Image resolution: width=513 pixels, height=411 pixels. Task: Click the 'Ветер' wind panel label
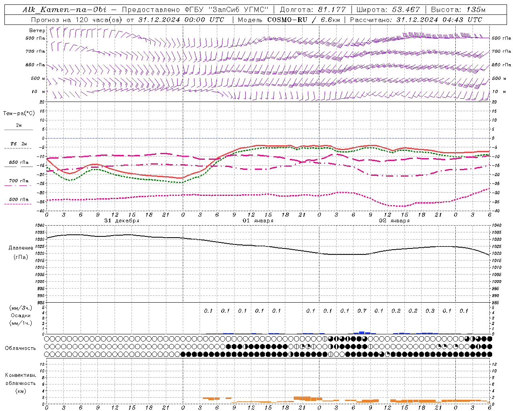coord(37,31)
